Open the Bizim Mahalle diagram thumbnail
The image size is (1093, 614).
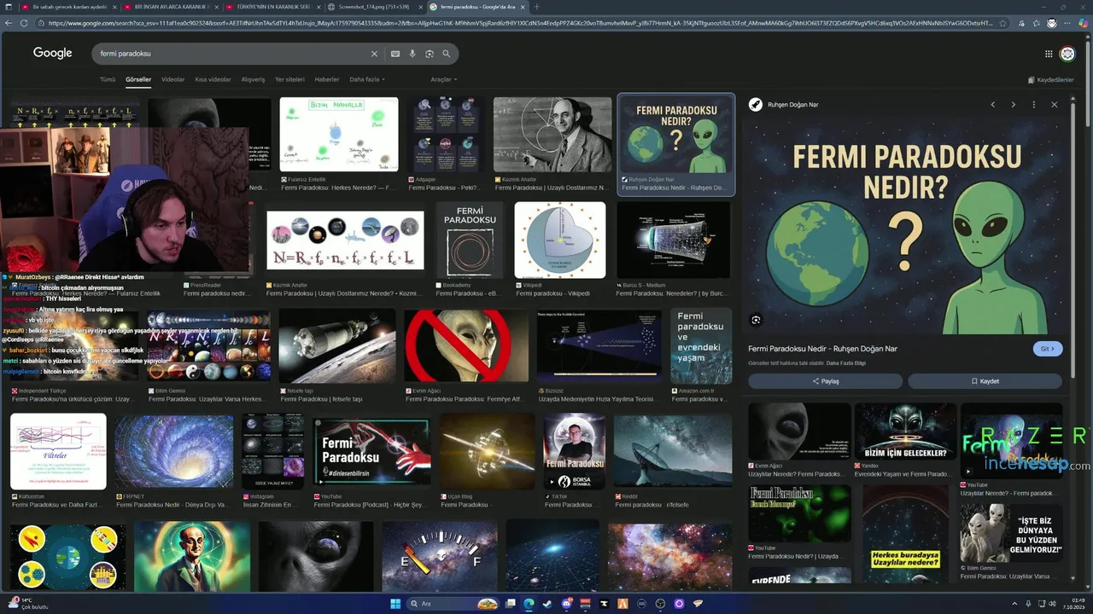tap(339, 135)
